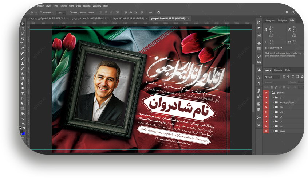Open the Kind filter dropdown in Layers
The image size is (308, 187).
(x=272, y=77)
